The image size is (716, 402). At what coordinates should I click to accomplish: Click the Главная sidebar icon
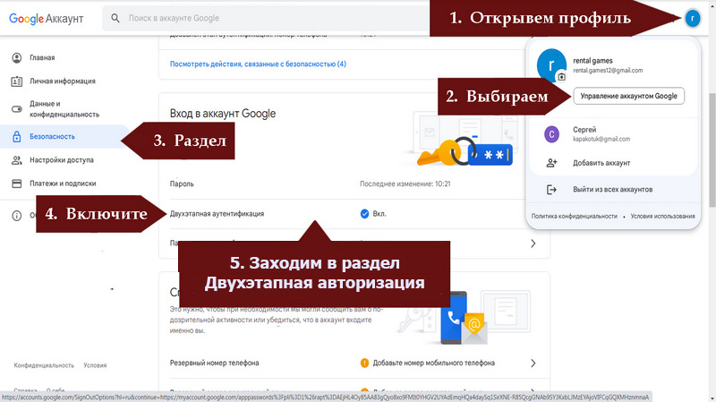pyautogui.click(x=17, y=58)
